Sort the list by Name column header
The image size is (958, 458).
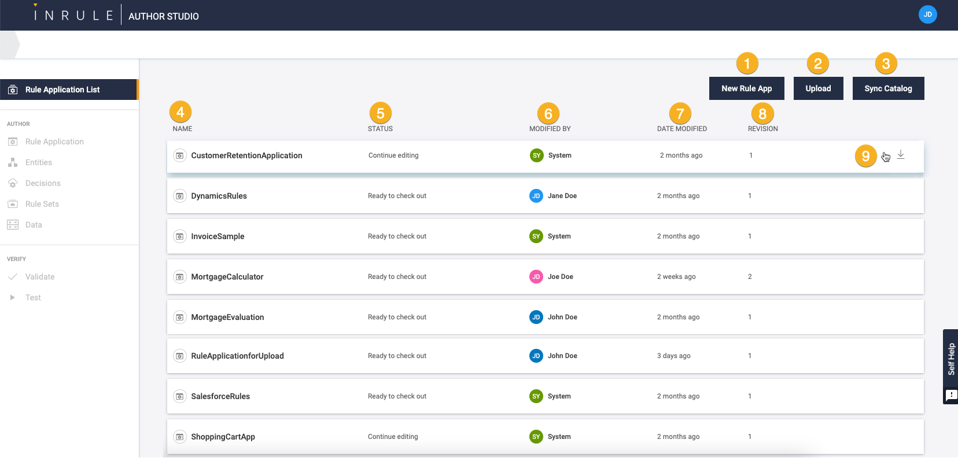click(x=182, y=129)
